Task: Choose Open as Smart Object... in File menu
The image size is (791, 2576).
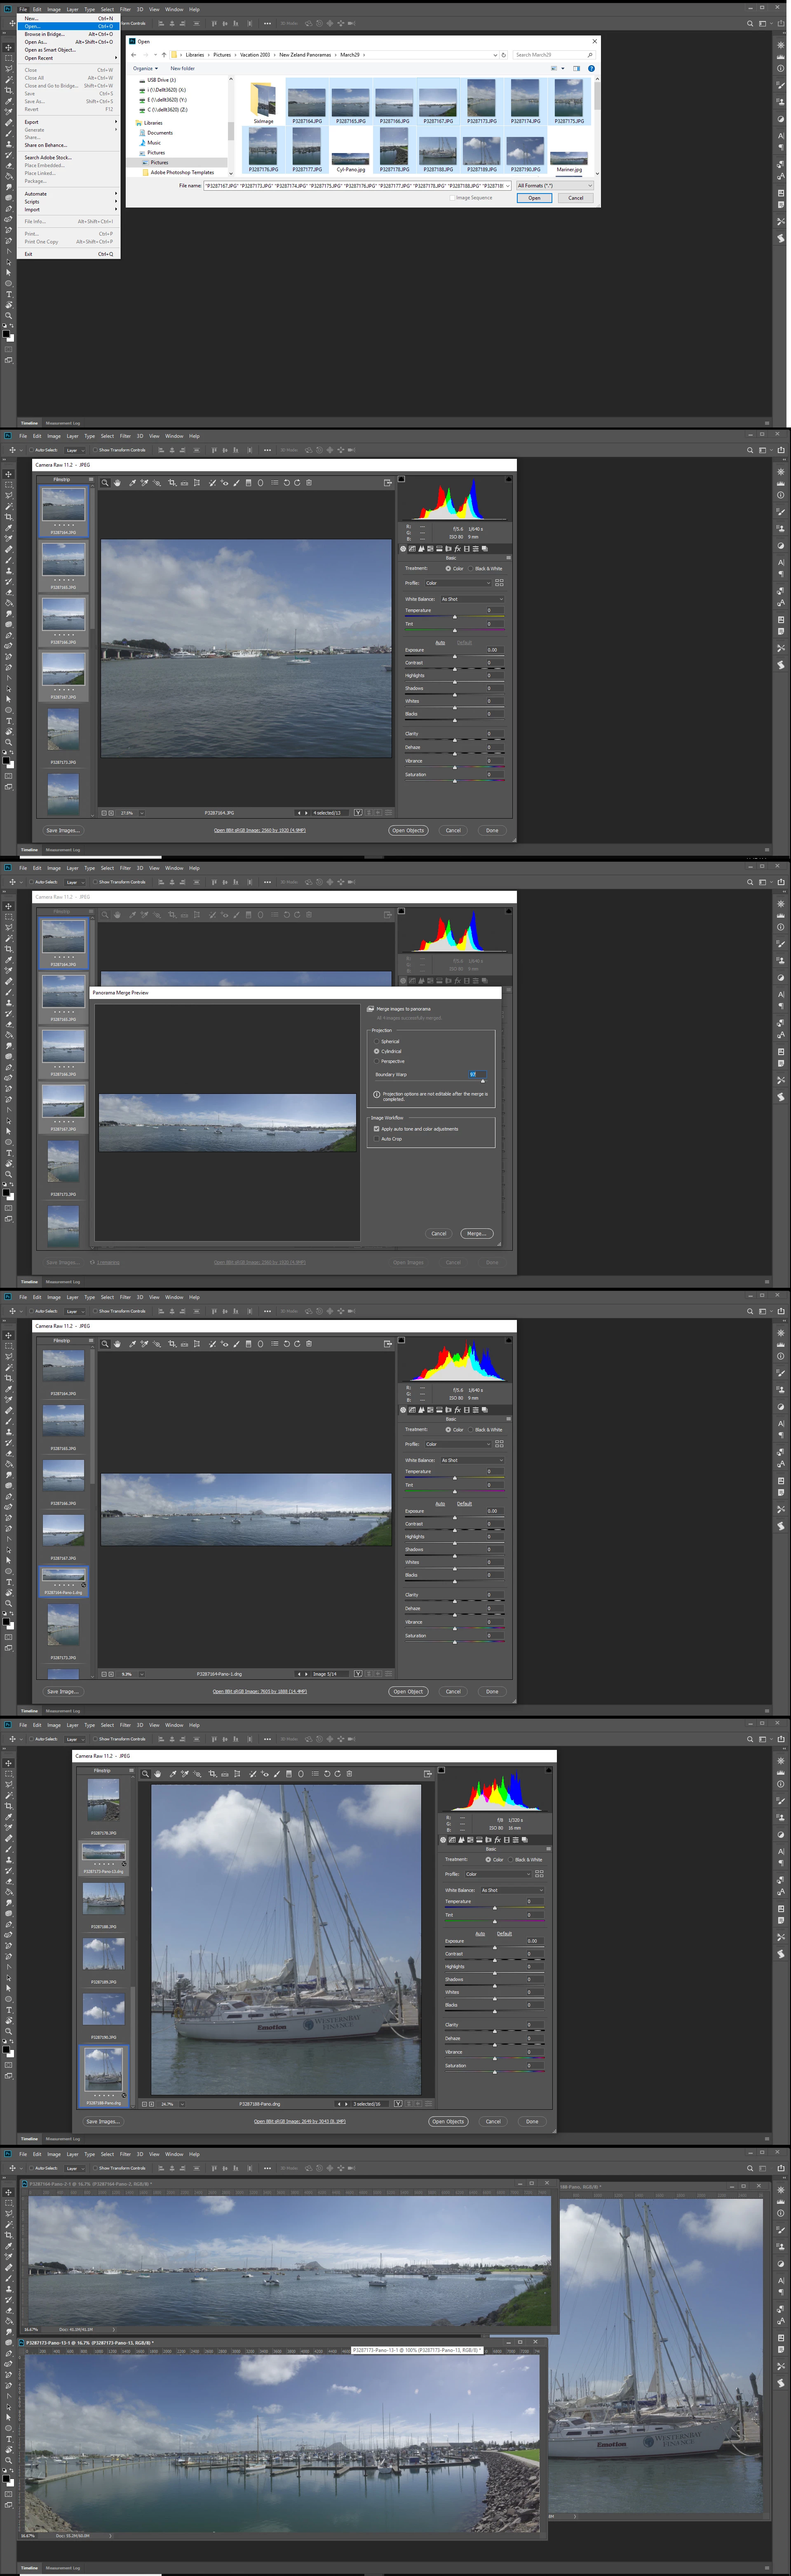Action: coord(69,50)
